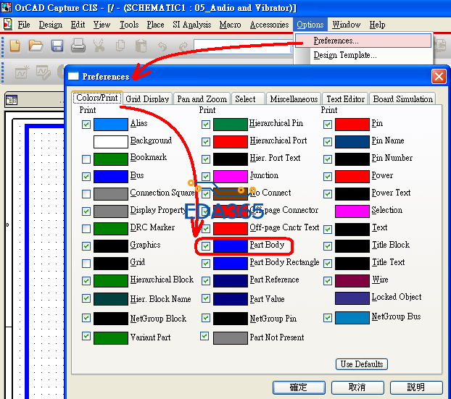Click the OrCAD application icon in title bar
451x399 pixels.
point(6,7)
